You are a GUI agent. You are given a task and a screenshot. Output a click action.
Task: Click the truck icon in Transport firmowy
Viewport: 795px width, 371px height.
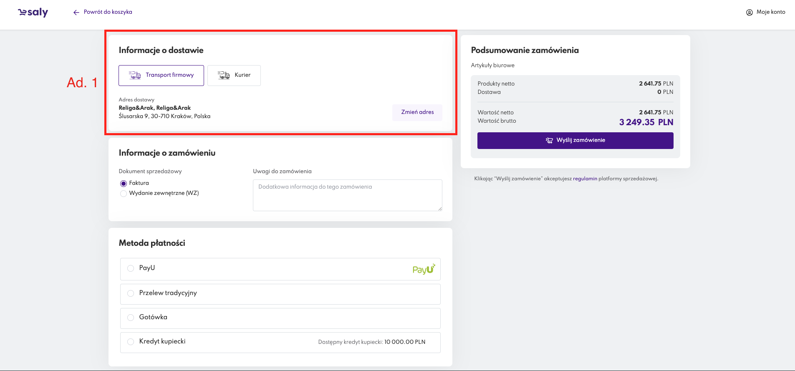pos(135,75)
